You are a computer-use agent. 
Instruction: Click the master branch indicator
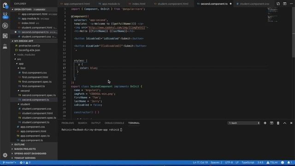[x=9, y=162]
